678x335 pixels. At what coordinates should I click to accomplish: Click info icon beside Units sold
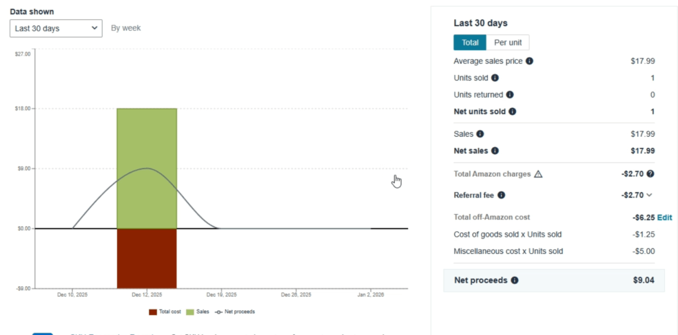(x=495, y=78)
